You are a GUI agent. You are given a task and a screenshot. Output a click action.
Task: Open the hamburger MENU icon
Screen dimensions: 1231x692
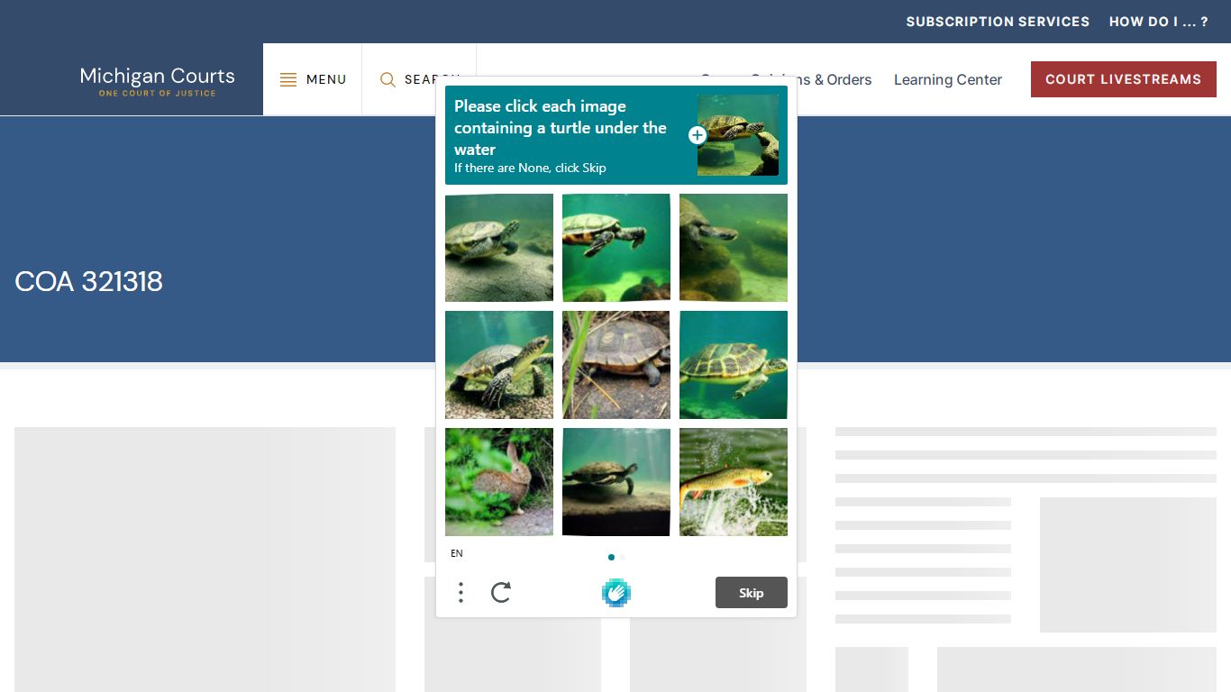click(288, 79)
